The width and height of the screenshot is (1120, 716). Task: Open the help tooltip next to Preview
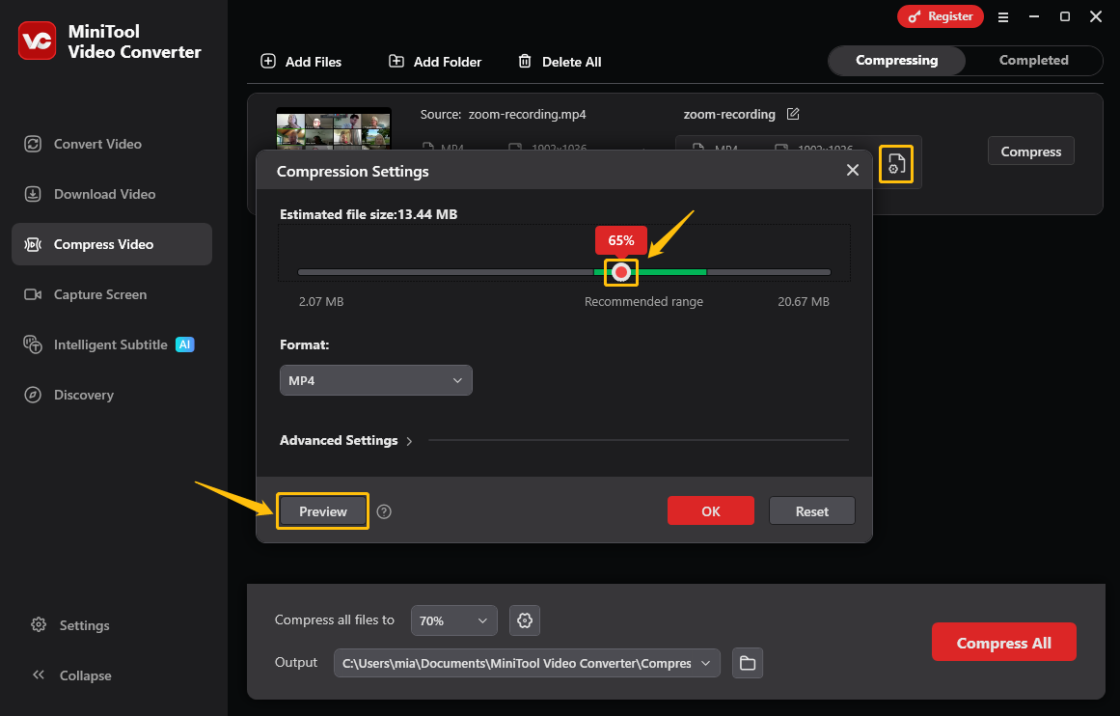point(383,510)
